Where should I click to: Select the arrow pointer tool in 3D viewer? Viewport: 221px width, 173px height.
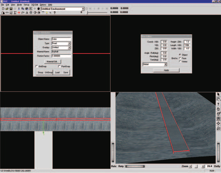pos(218,94)
